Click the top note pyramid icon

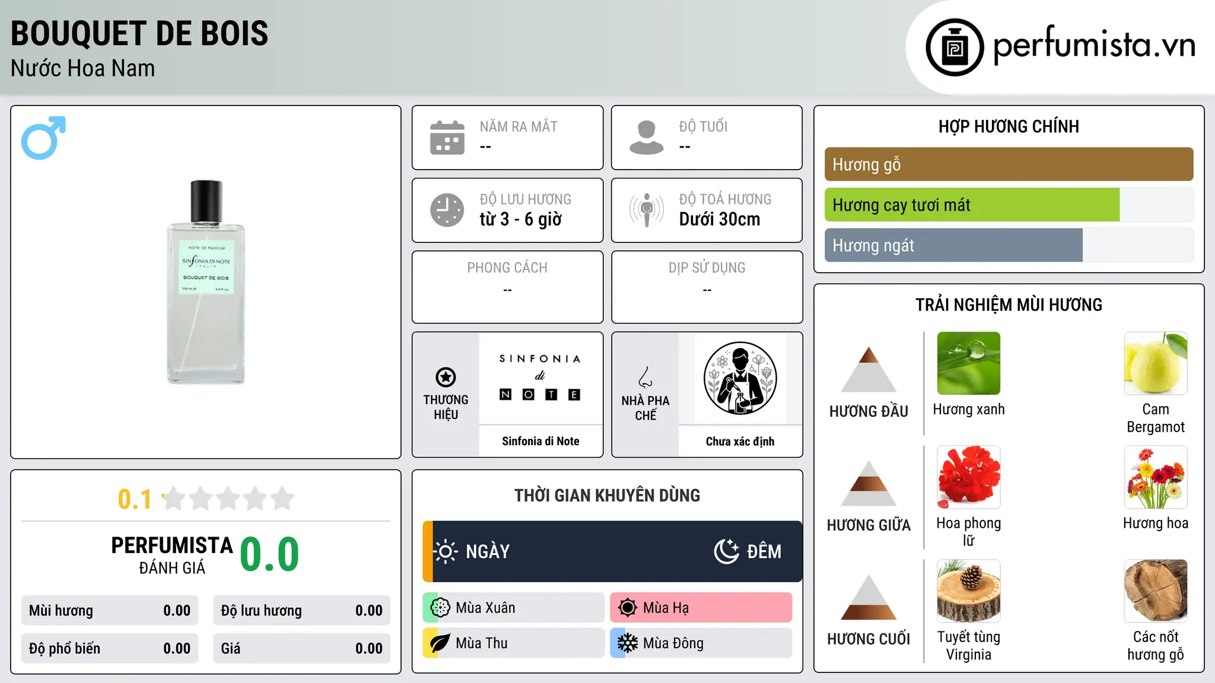(869, 369)
